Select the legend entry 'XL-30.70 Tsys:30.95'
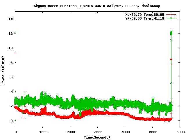Image resolution: width=186 pixels, height=140 pixels. pos(145,15)
